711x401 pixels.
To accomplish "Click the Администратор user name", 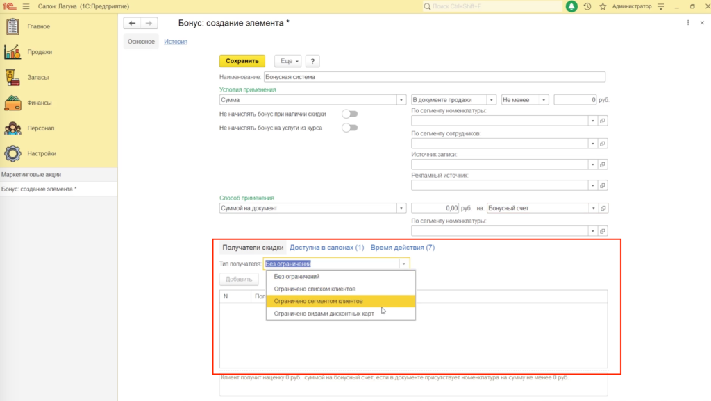I will tap(632, 6).
